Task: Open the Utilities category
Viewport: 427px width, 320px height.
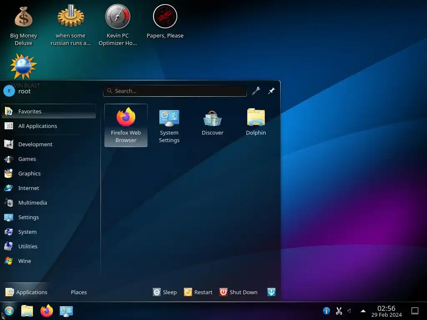Action: 49,246
